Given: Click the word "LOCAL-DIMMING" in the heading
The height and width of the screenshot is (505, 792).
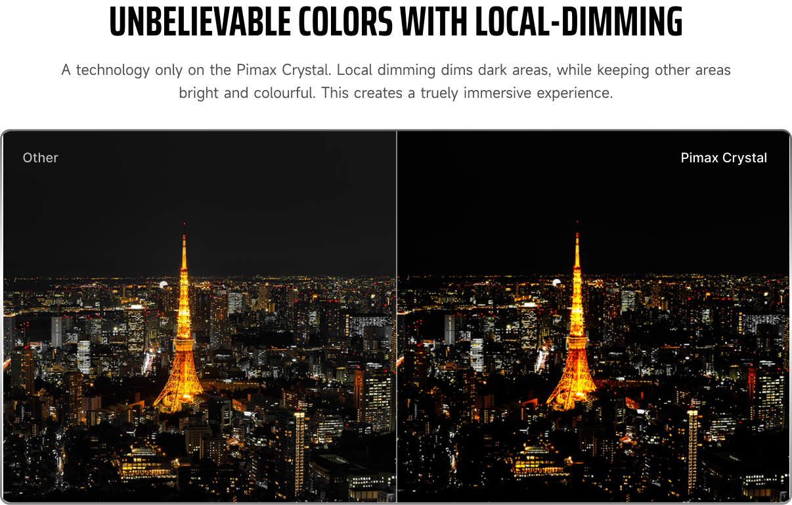Looking at the screenshot, I should pos(579,22).
